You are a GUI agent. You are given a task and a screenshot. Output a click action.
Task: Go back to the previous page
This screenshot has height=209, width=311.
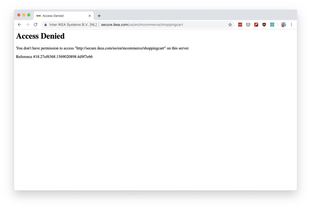point(19,25)
